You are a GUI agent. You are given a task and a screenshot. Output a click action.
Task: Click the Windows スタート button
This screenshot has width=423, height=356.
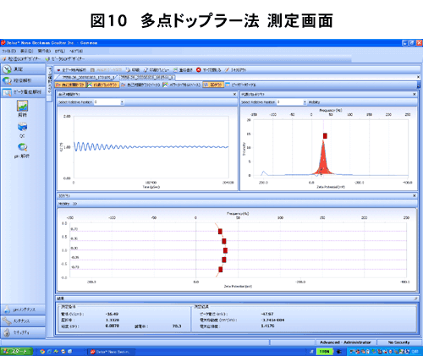coord(16,351)
